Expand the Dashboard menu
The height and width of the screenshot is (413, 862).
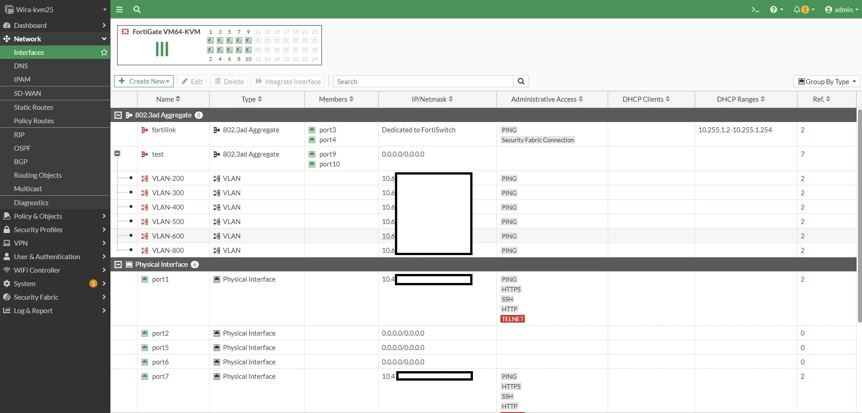click(x=55, y=26)
